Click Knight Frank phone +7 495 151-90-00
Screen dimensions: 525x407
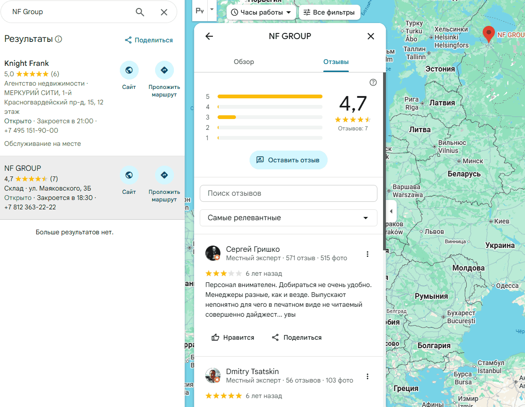click(31, 130)
